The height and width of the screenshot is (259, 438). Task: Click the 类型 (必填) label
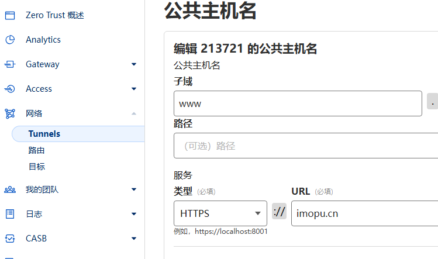194,191
